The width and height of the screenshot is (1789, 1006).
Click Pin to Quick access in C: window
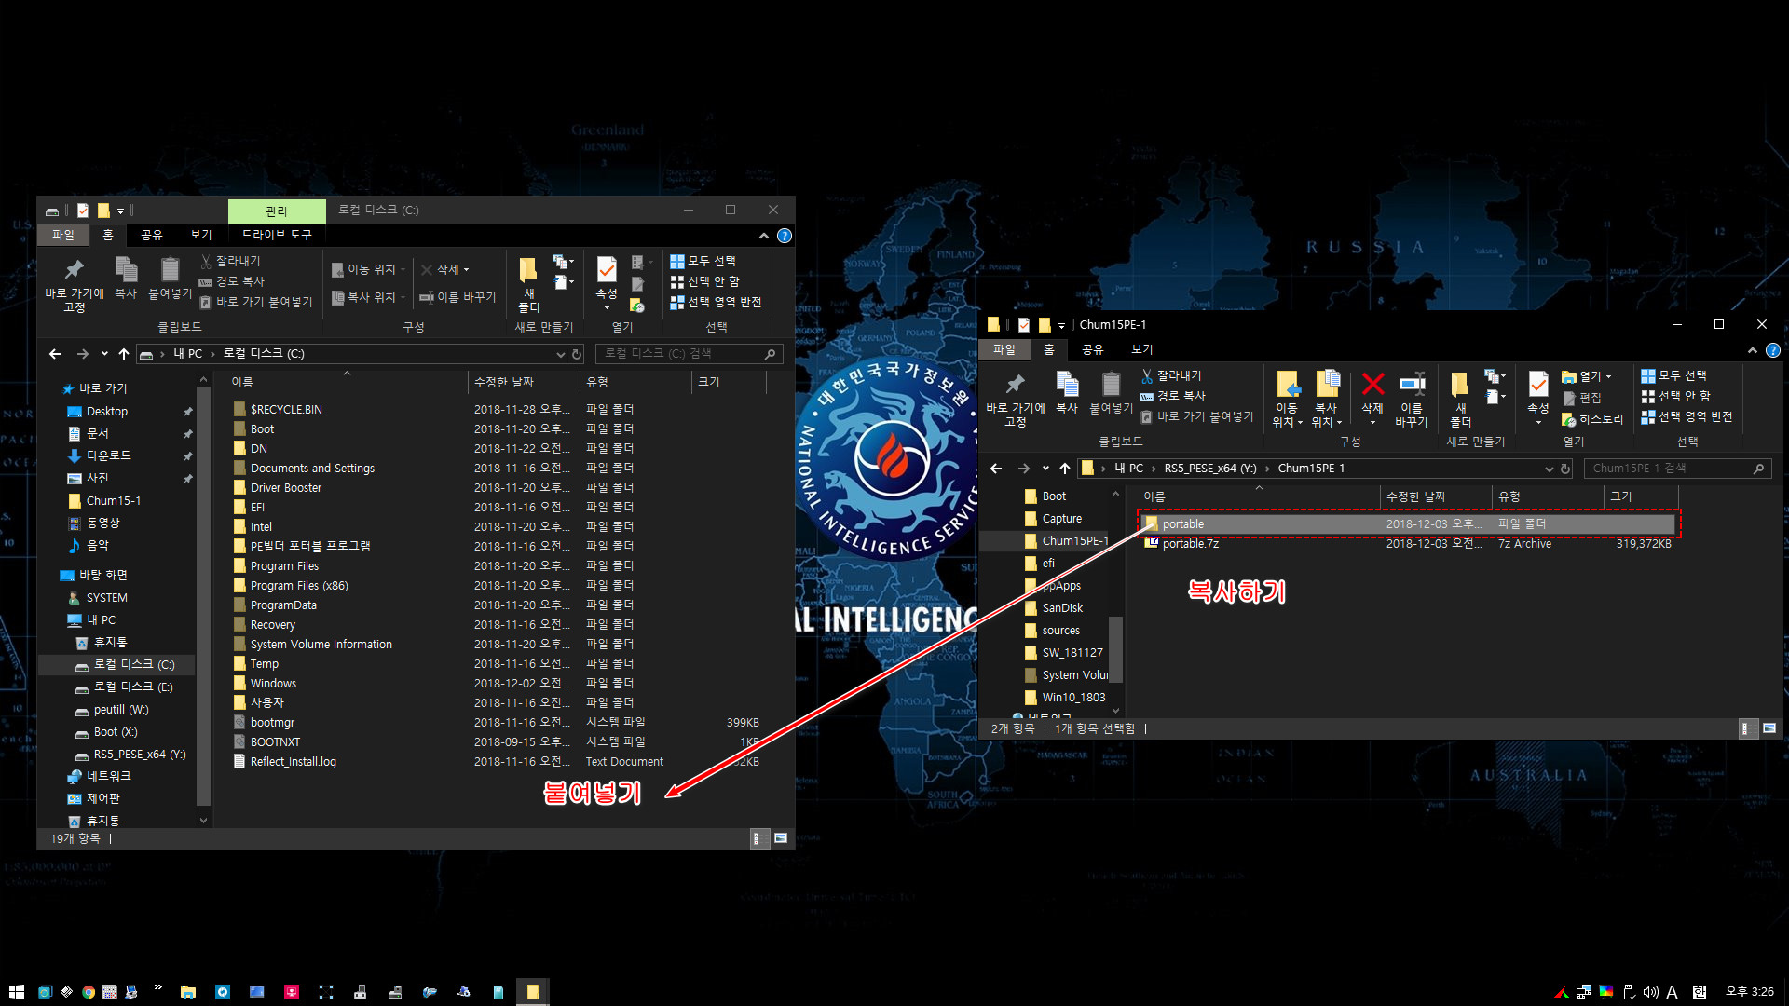point(75,284)
